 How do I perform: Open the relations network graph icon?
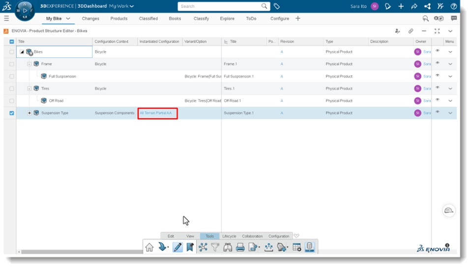coord(203,247)
